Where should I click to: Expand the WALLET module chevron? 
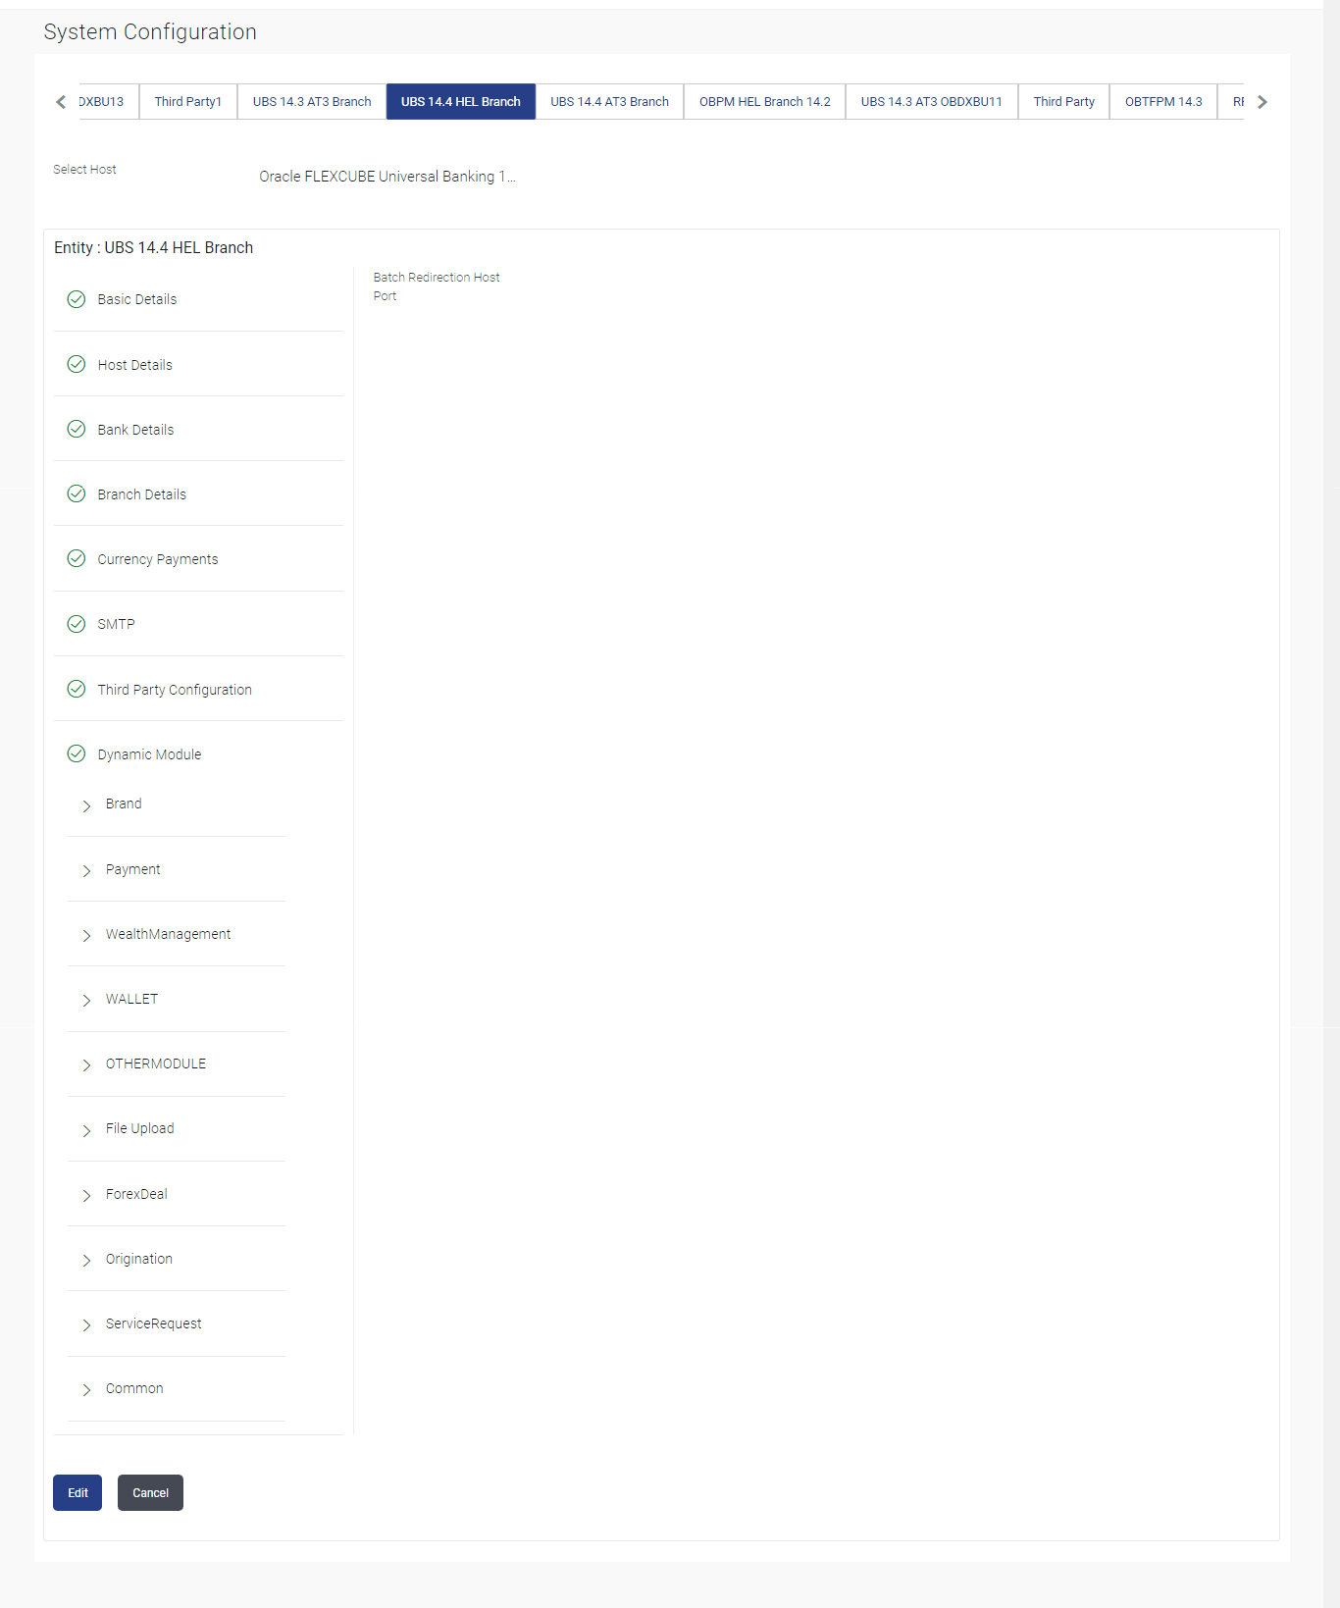click(x=86, y=1000)
